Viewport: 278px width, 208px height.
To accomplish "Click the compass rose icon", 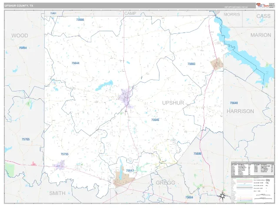I will (x=223, y=196).
